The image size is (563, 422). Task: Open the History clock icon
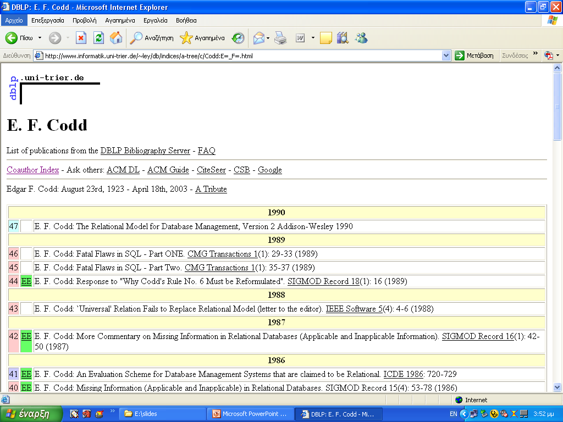(238, 38)
